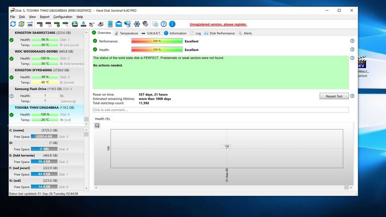This screenshot has width=386, height=217.
Task: Select the TOSHIBA THNS128GG4BBAA disk
Action: [x=46, y=114]
